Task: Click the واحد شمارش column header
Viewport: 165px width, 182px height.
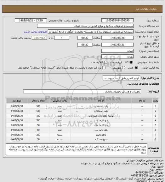Action: tap(60, 101)
